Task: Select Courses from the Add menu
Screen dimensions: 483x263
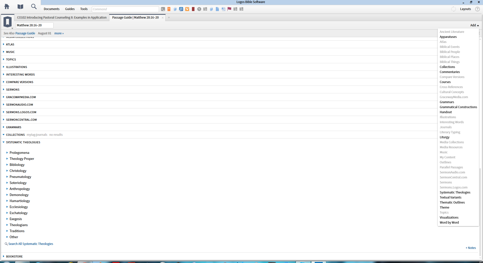Action: coord(445,82)
